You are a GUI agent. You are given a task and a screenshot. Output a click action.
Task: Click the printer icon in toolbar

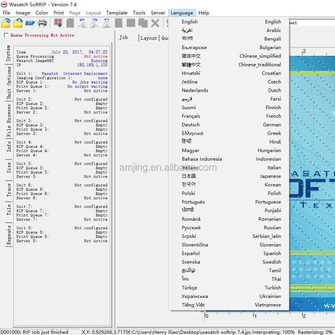point(42,23)
